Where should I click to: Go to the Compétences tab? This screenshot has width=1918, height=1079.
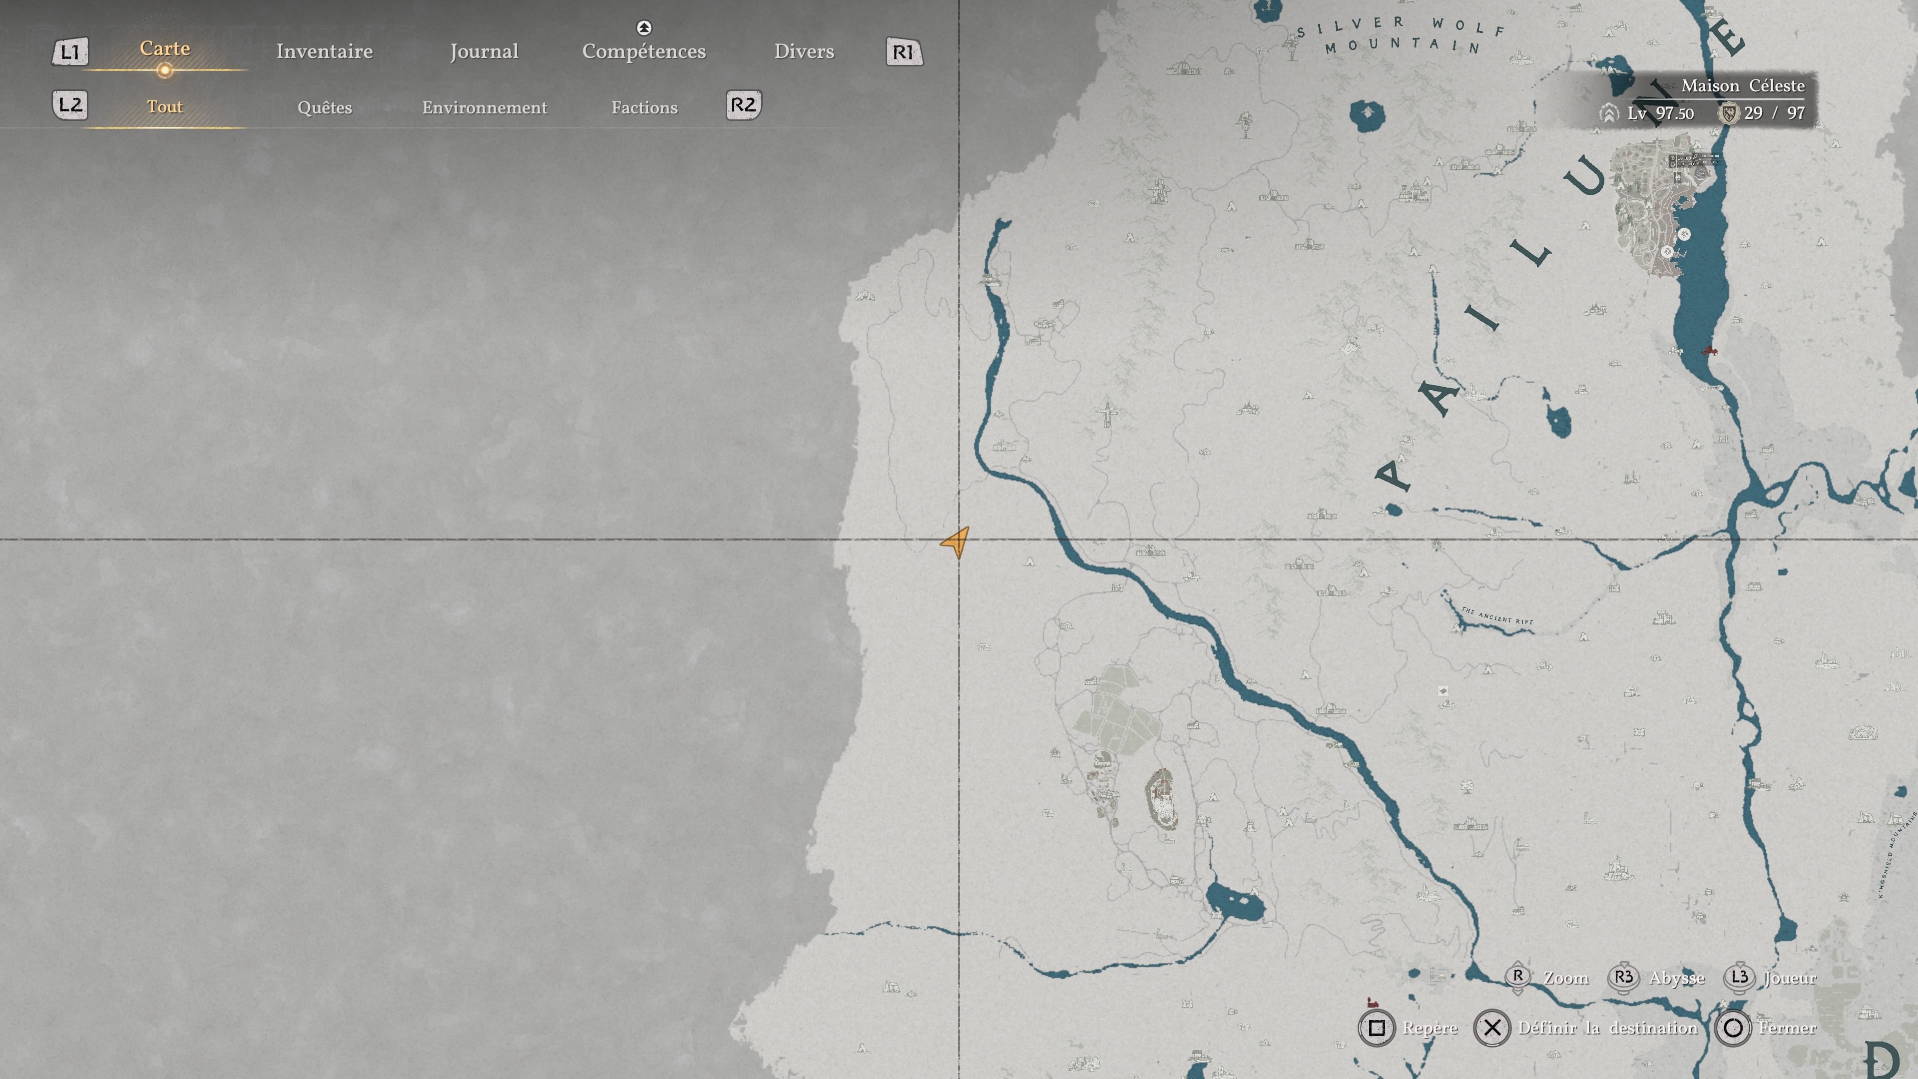point(644,51)
